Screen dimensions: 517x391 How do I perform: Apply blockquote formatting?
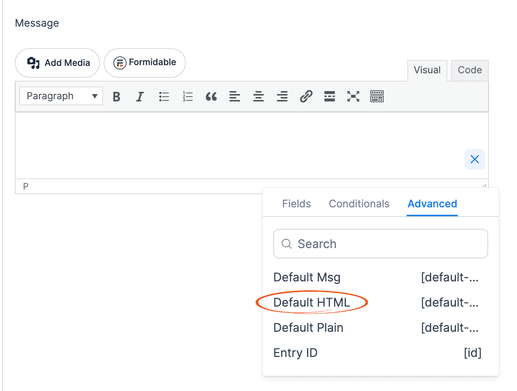(211, 97)
